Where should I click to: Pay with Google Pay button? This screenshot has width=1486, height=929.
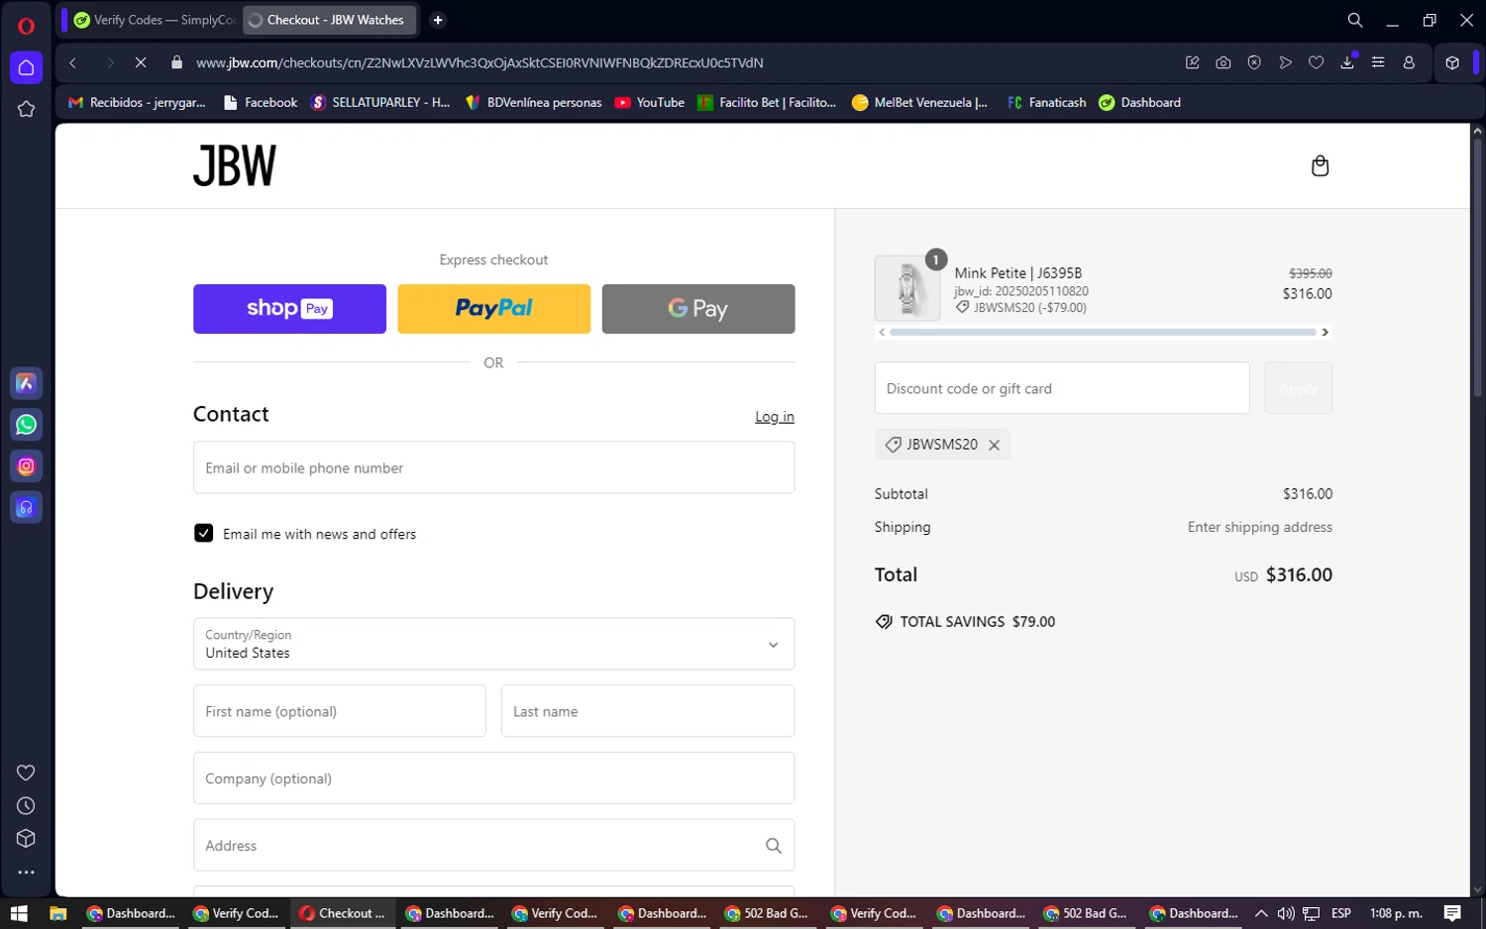698,309
